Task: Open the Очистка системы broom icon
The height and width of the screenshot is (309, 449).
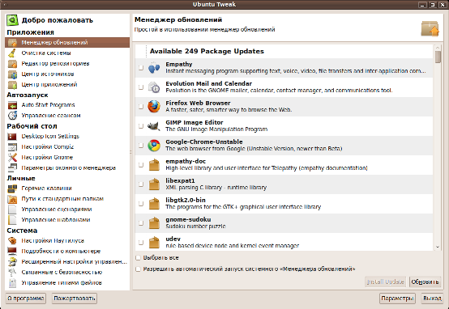Action: (12, 53)
